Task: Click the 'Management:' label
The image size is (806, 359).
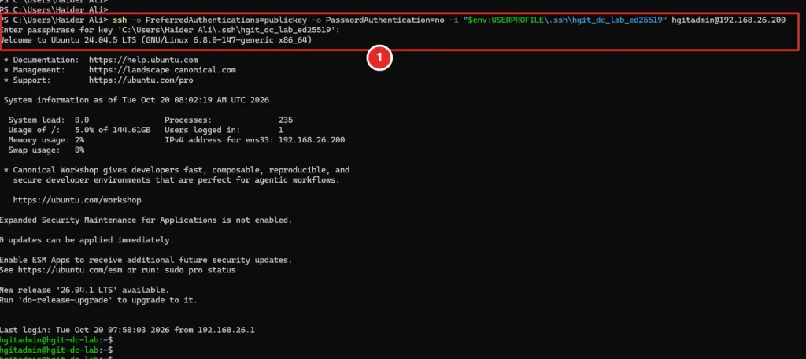Action: 39,70
